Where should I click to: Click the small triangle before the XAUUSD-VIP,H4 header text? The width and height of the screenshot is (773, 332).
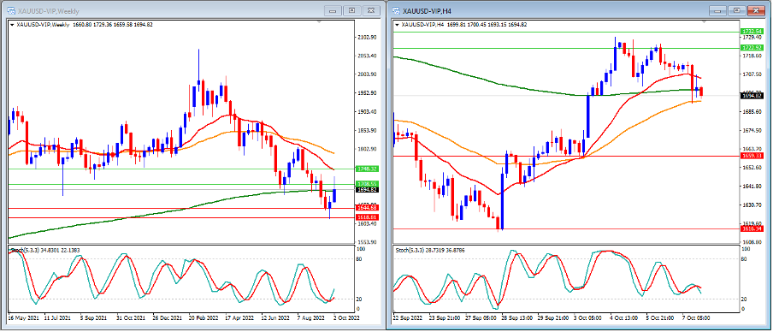(x=398, y=24)
